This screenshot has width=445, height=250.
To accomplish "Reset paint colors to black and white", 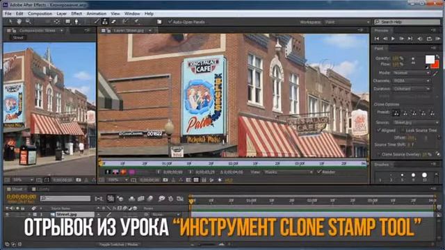I will point(427,67).
